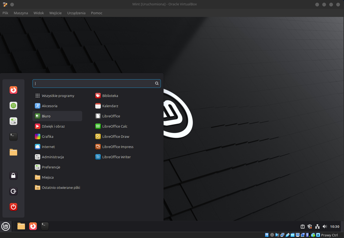The image size is (344, 238).
Task: Click the CPU activity indicator in VirtualBox status bar
Action: [308, 235]
